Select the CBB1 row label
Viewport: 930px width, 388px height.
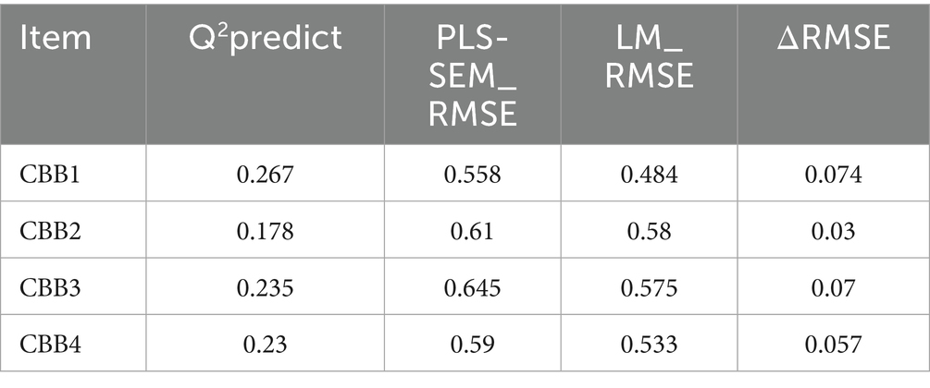coord(50,174)
